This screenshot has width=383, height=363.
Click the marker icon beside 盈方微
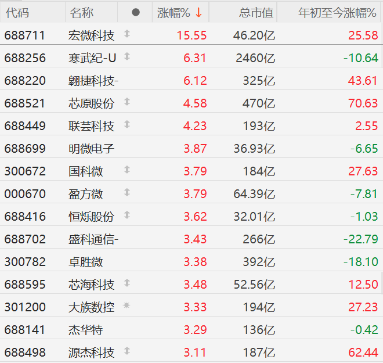click(127, 192)
